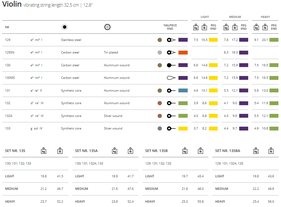Click the Violin page title
Image resolution: width=281 pixels, height=207 pixels.
(12, 4)
